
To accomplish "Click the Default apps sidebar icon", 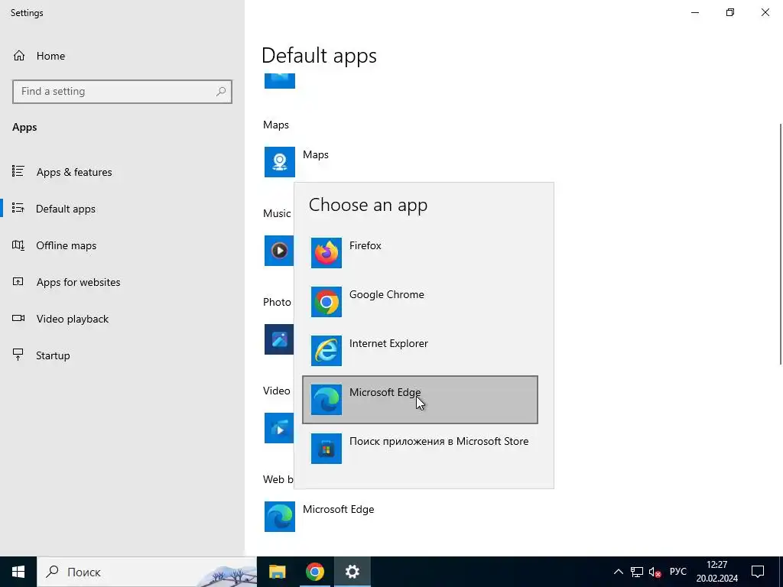I will tap(18, 208).
